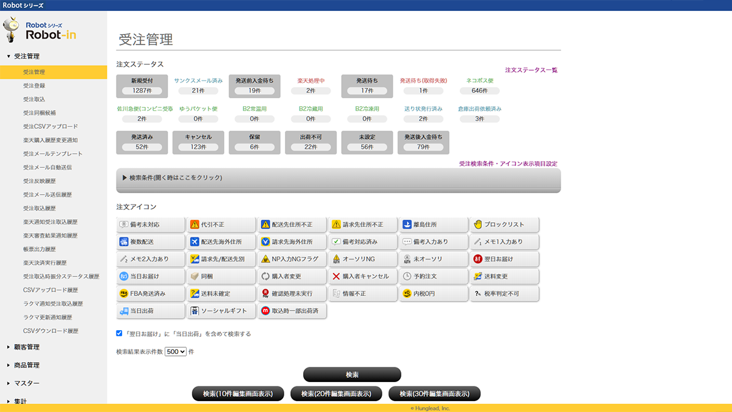The image size is (732, 412).
Task: Open 受注メールテンプレート in the sidebar
Action: pyautogui.click(x=53, y=154)
